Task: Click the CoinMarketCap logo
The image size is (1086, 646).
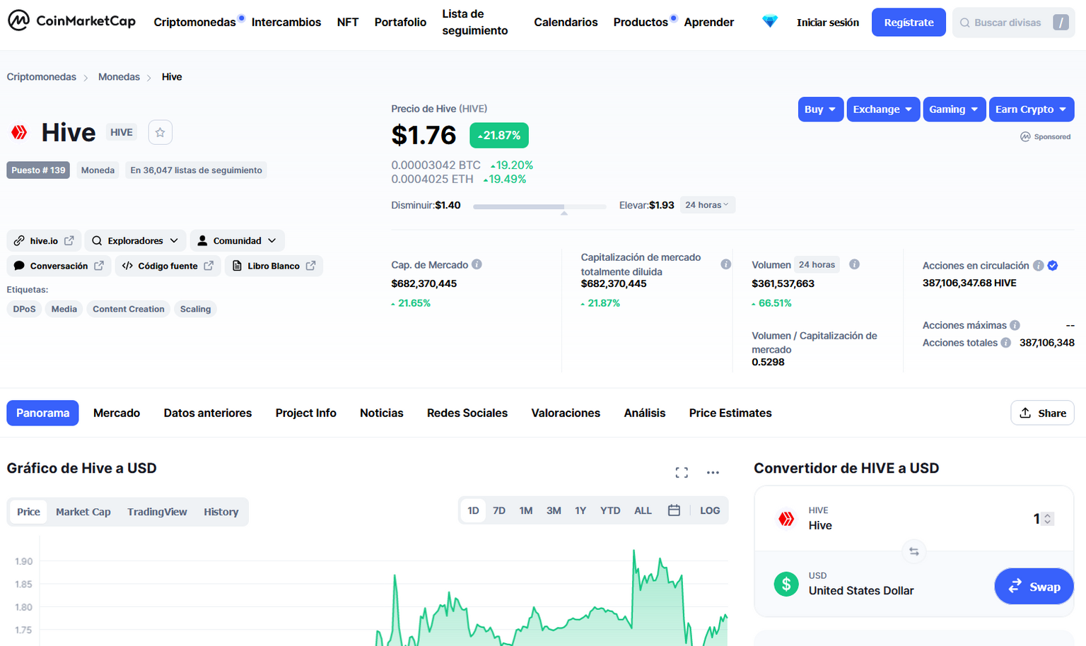Action: click(71, 21)
